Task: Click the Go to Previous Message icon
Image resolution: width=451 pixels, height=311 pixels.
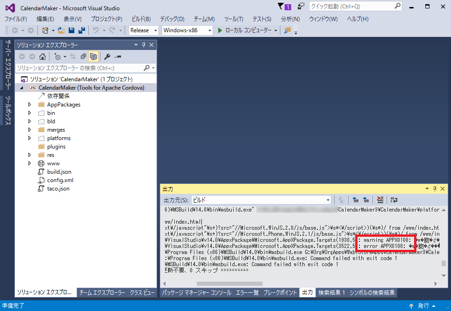Action: point(356,200)
